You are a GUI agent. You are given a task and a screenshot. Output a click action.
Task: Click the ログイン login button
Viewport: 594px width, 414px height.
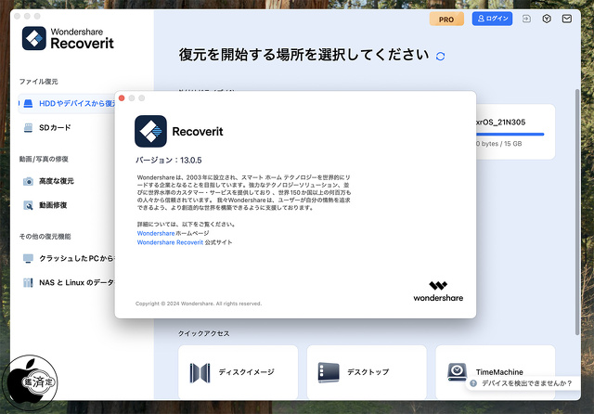[x=492, y=19]
